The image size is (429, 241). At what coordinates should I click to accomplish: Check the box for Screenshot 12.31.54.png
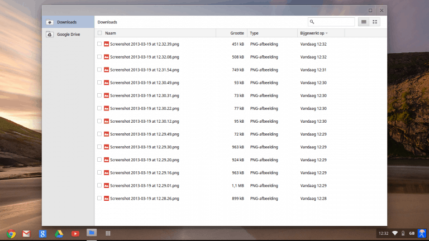[x=99, y=70]
